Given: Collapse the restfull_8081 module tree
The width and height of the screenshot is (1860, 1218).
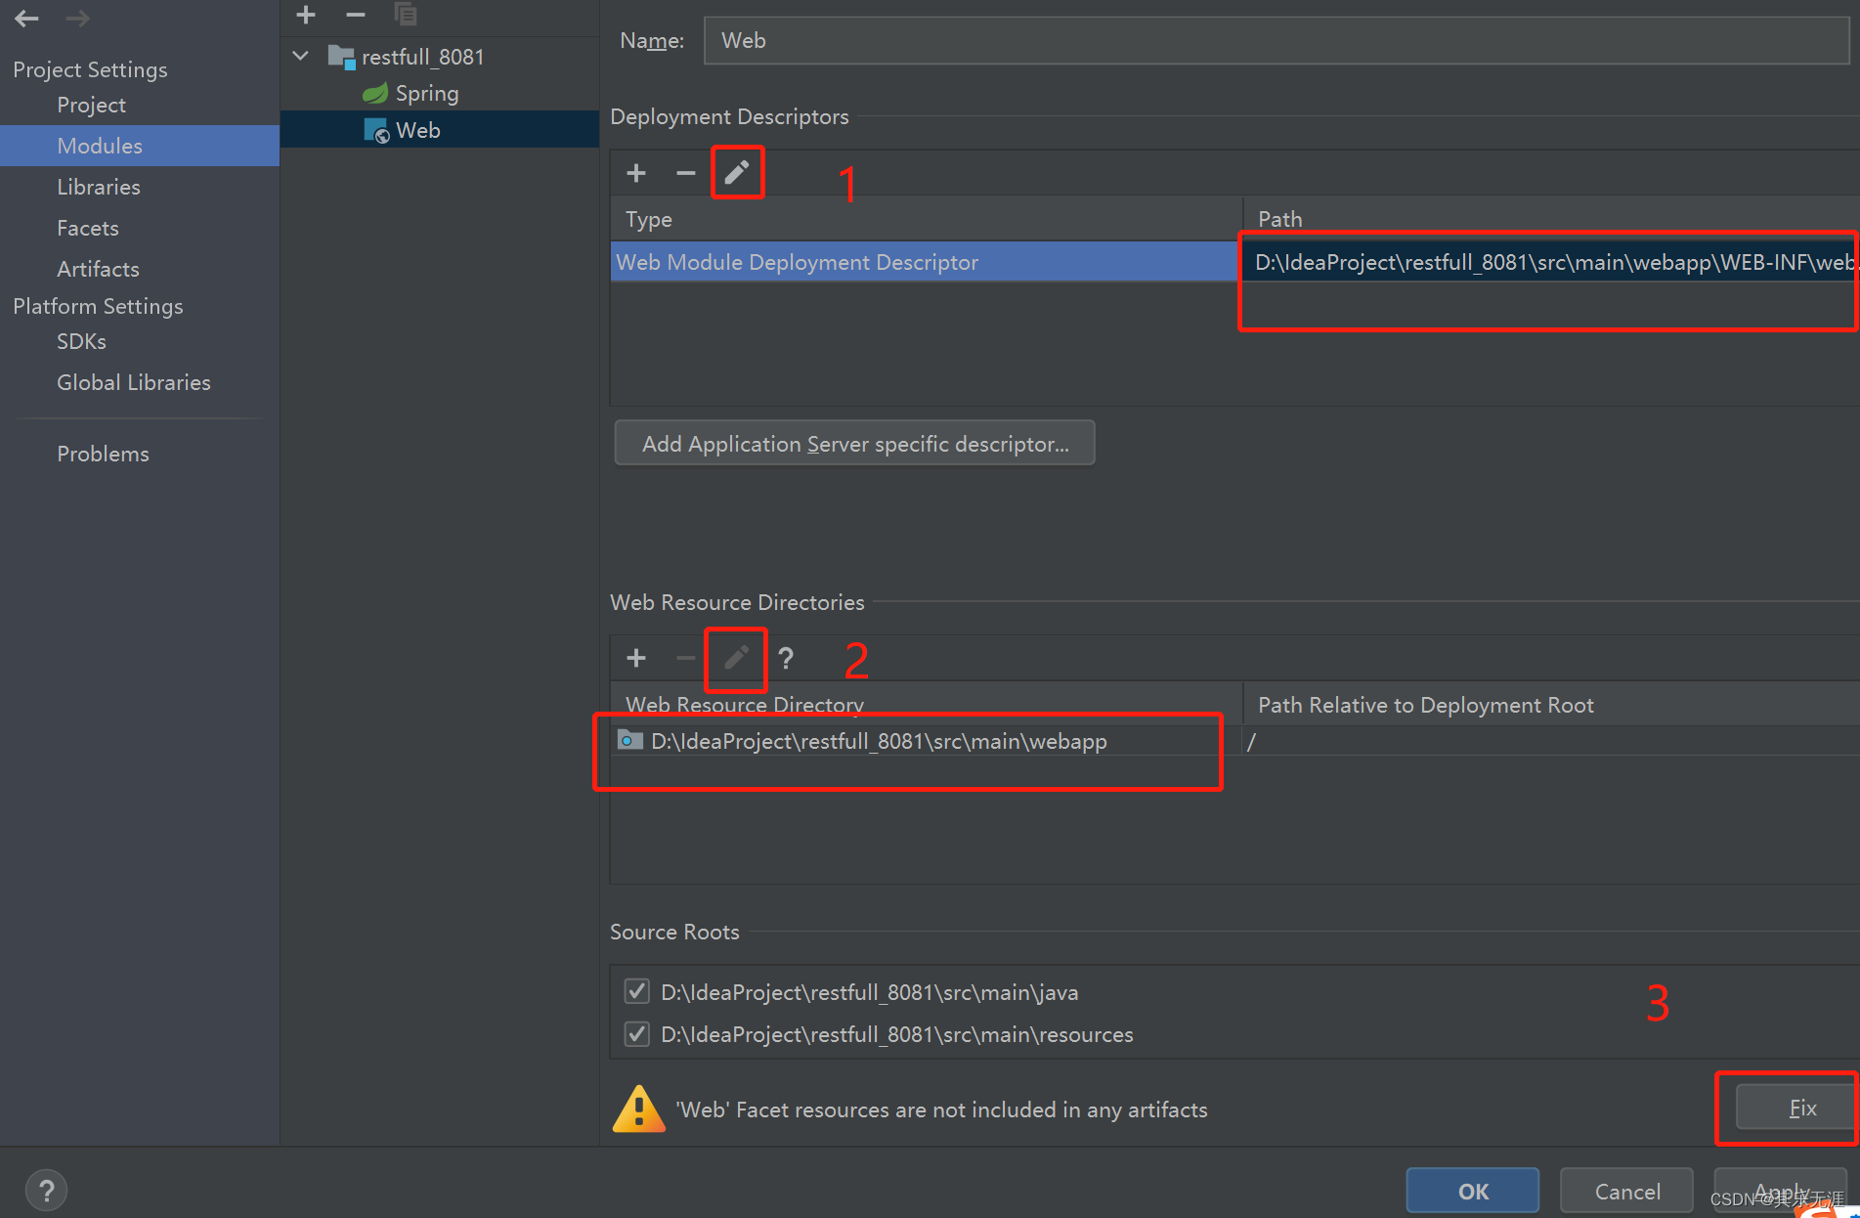Looking at the screenshot, I should point(301,56).
